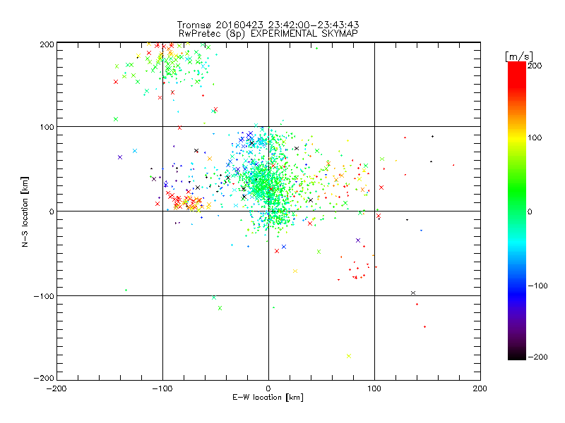Image resolution: width=565 pixels, height=423 pixels.
Task: Click the y-axis tick label '-100'
Action: (44, 296)
